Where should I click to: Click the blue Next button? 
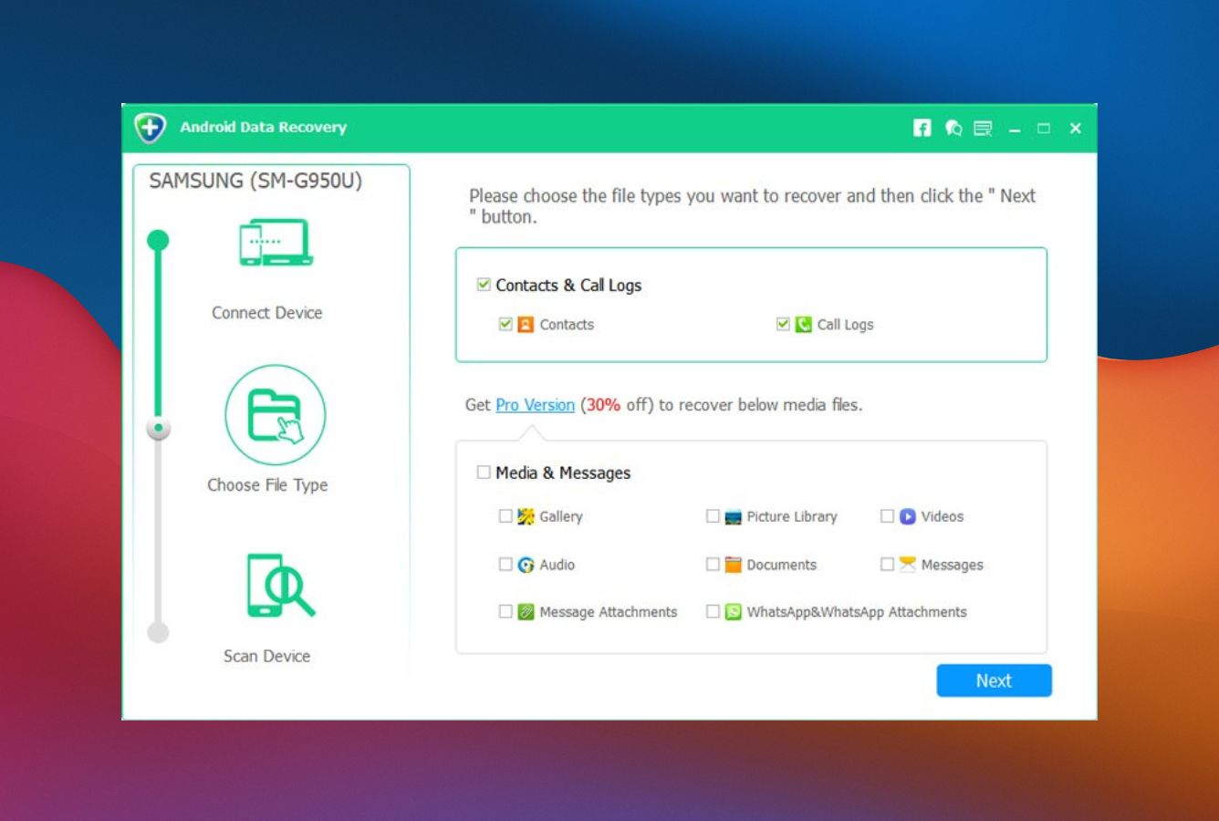pyautogui.click(x=994, y=681)
